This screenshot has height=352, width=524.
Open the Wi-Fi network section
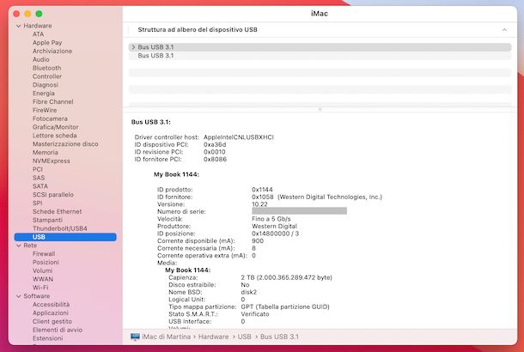click(x=40, y=288)
